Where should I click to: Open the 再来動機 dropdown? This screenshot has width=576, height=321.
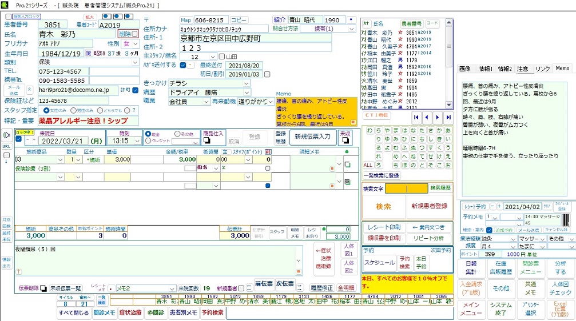tap(271, 102)
